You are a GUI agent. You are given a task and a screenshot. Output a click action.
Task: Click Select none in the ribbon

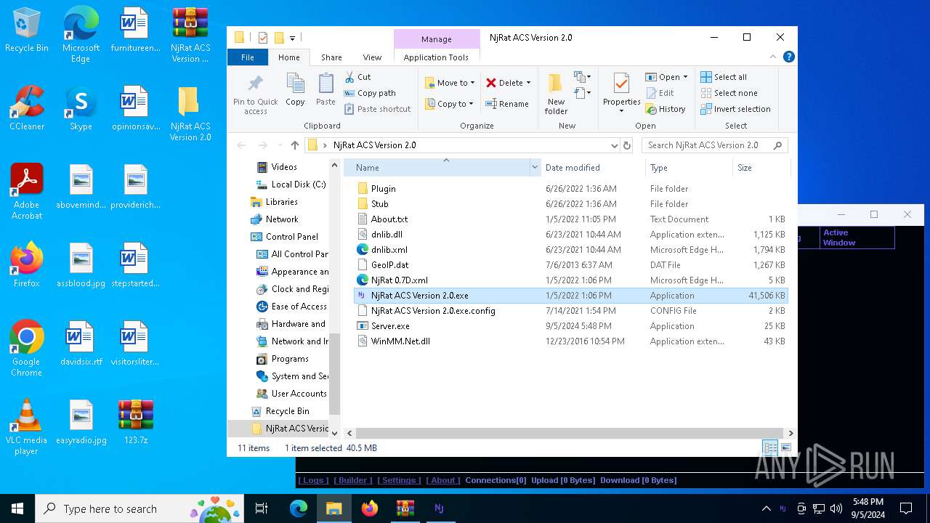[729, 93]
